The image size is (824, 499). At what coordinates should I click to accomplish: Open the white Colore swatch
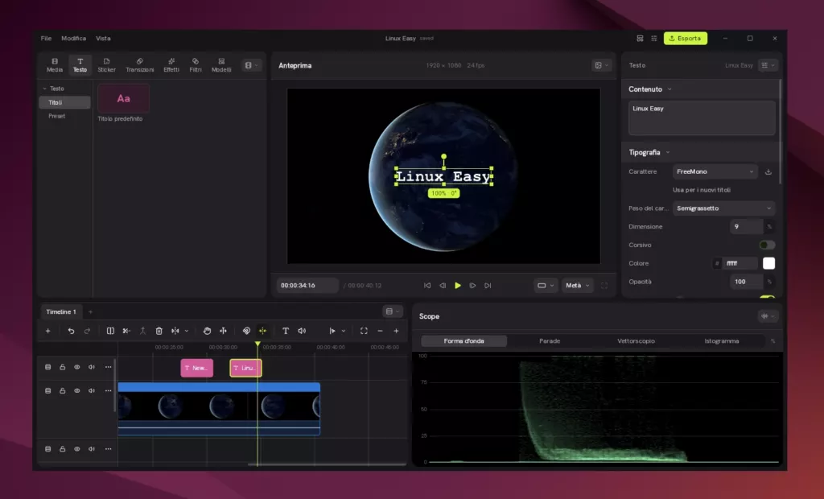768,263
